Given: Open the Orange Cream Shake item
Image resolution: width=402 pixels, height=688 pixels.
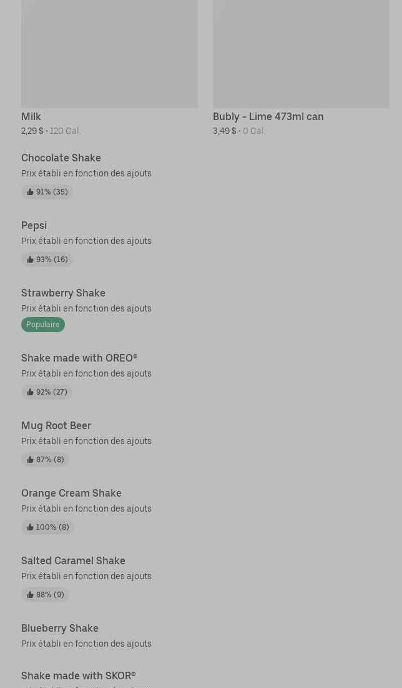Looking at the screenshot, I should tap(71, 493).
